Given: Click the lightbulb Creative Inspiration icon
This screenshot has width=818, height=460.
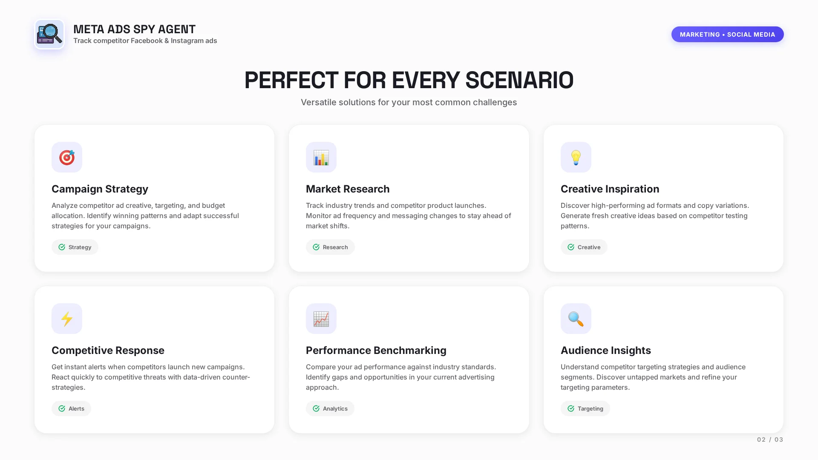Looking at the screenshot, I should point(576,157).
